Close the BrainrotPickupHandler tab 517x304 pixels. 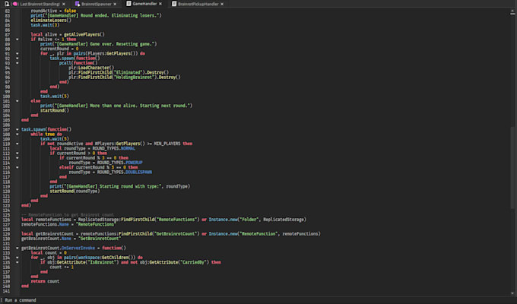pyautogui.click(x=222, y=4)
